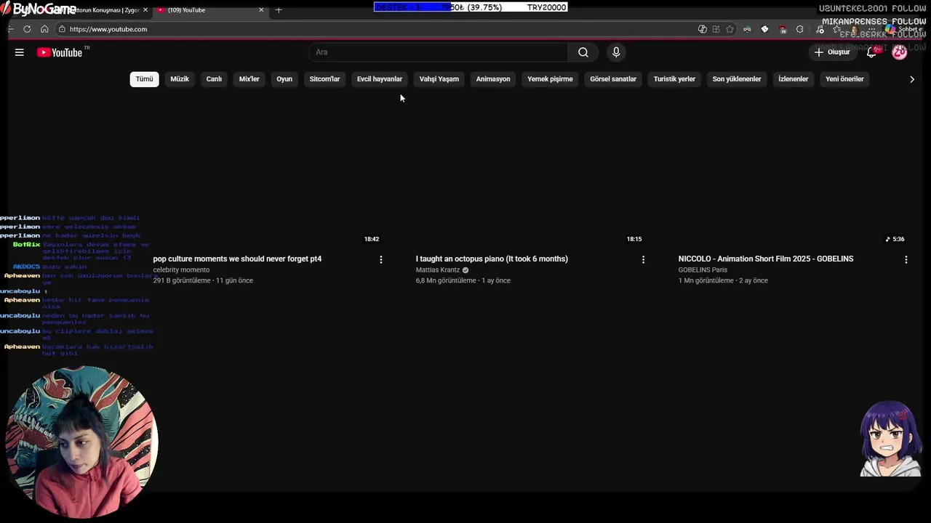The width and height of the screenshot is (931, 523).
Task: Select the Animasyon chip
Action: 493,79
